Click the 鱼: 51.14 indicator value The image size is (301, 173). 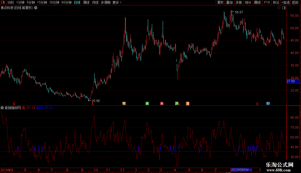click(x=29, y=108)
